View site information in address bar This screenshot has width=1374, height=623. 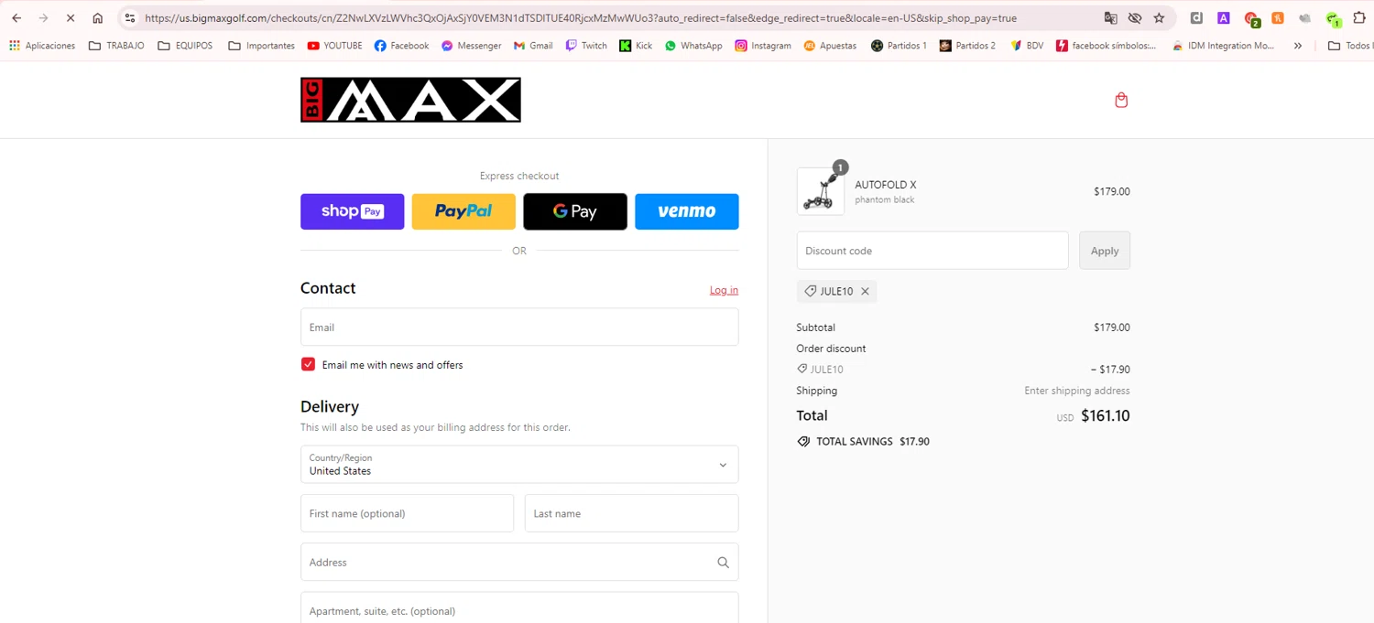130,17
